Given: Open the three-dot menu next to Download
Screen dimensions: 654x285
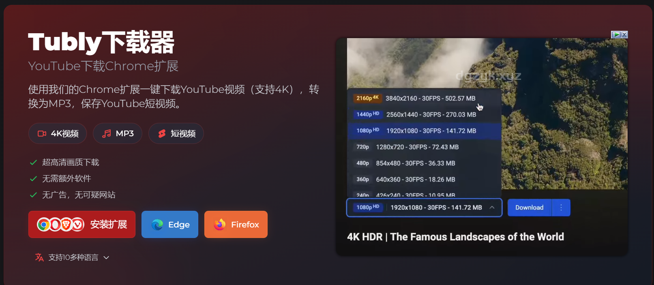Looking at the screenshot, I should (x=561, y=208).
